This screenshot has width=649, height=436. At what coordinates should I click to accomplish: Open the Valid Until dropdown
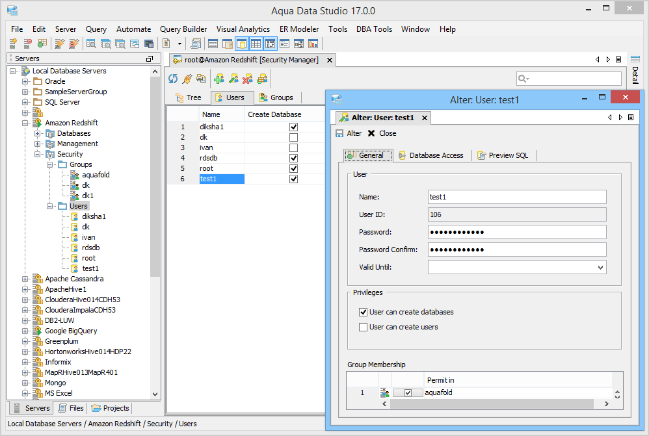tap(600, 267)
